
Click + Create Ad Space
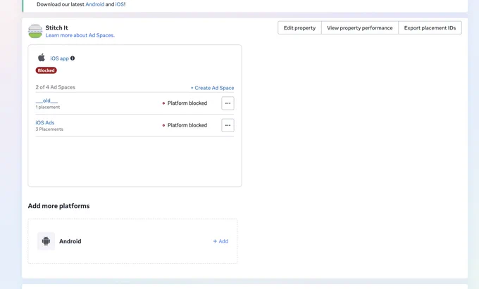(212, 88)
